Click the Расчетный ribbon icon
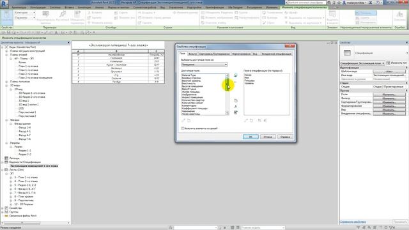This screenshot has height=230, width=409. click(63, 13)
